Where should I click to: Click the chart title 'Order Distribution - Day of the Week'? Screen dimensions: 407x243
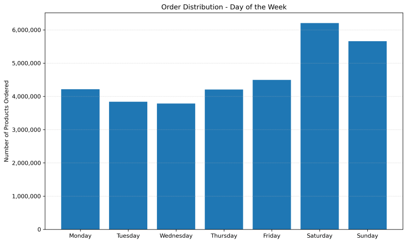(x=224, y=7)
